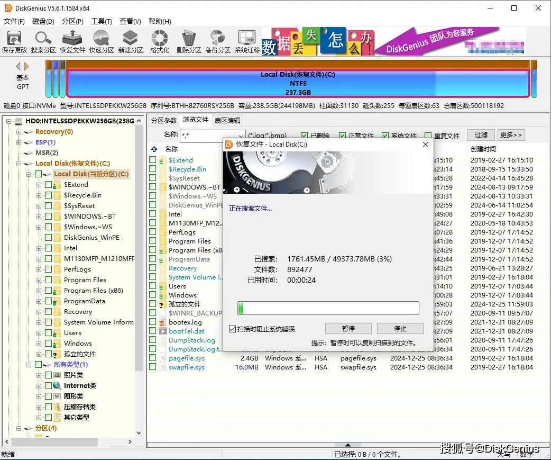Image resolution: width=551 pixels, height=460 pixels.
Task: Start the 系统迁移 toolbar tool
Action: (x=247, y=42)
